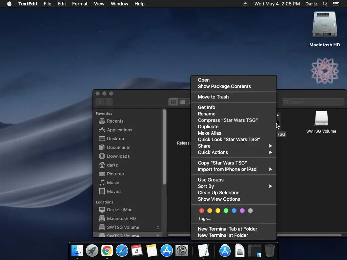The width and height of the screenshot is (347, 260).
Task: Open App Store icon beside System Preferences
Action: point(167,251)
